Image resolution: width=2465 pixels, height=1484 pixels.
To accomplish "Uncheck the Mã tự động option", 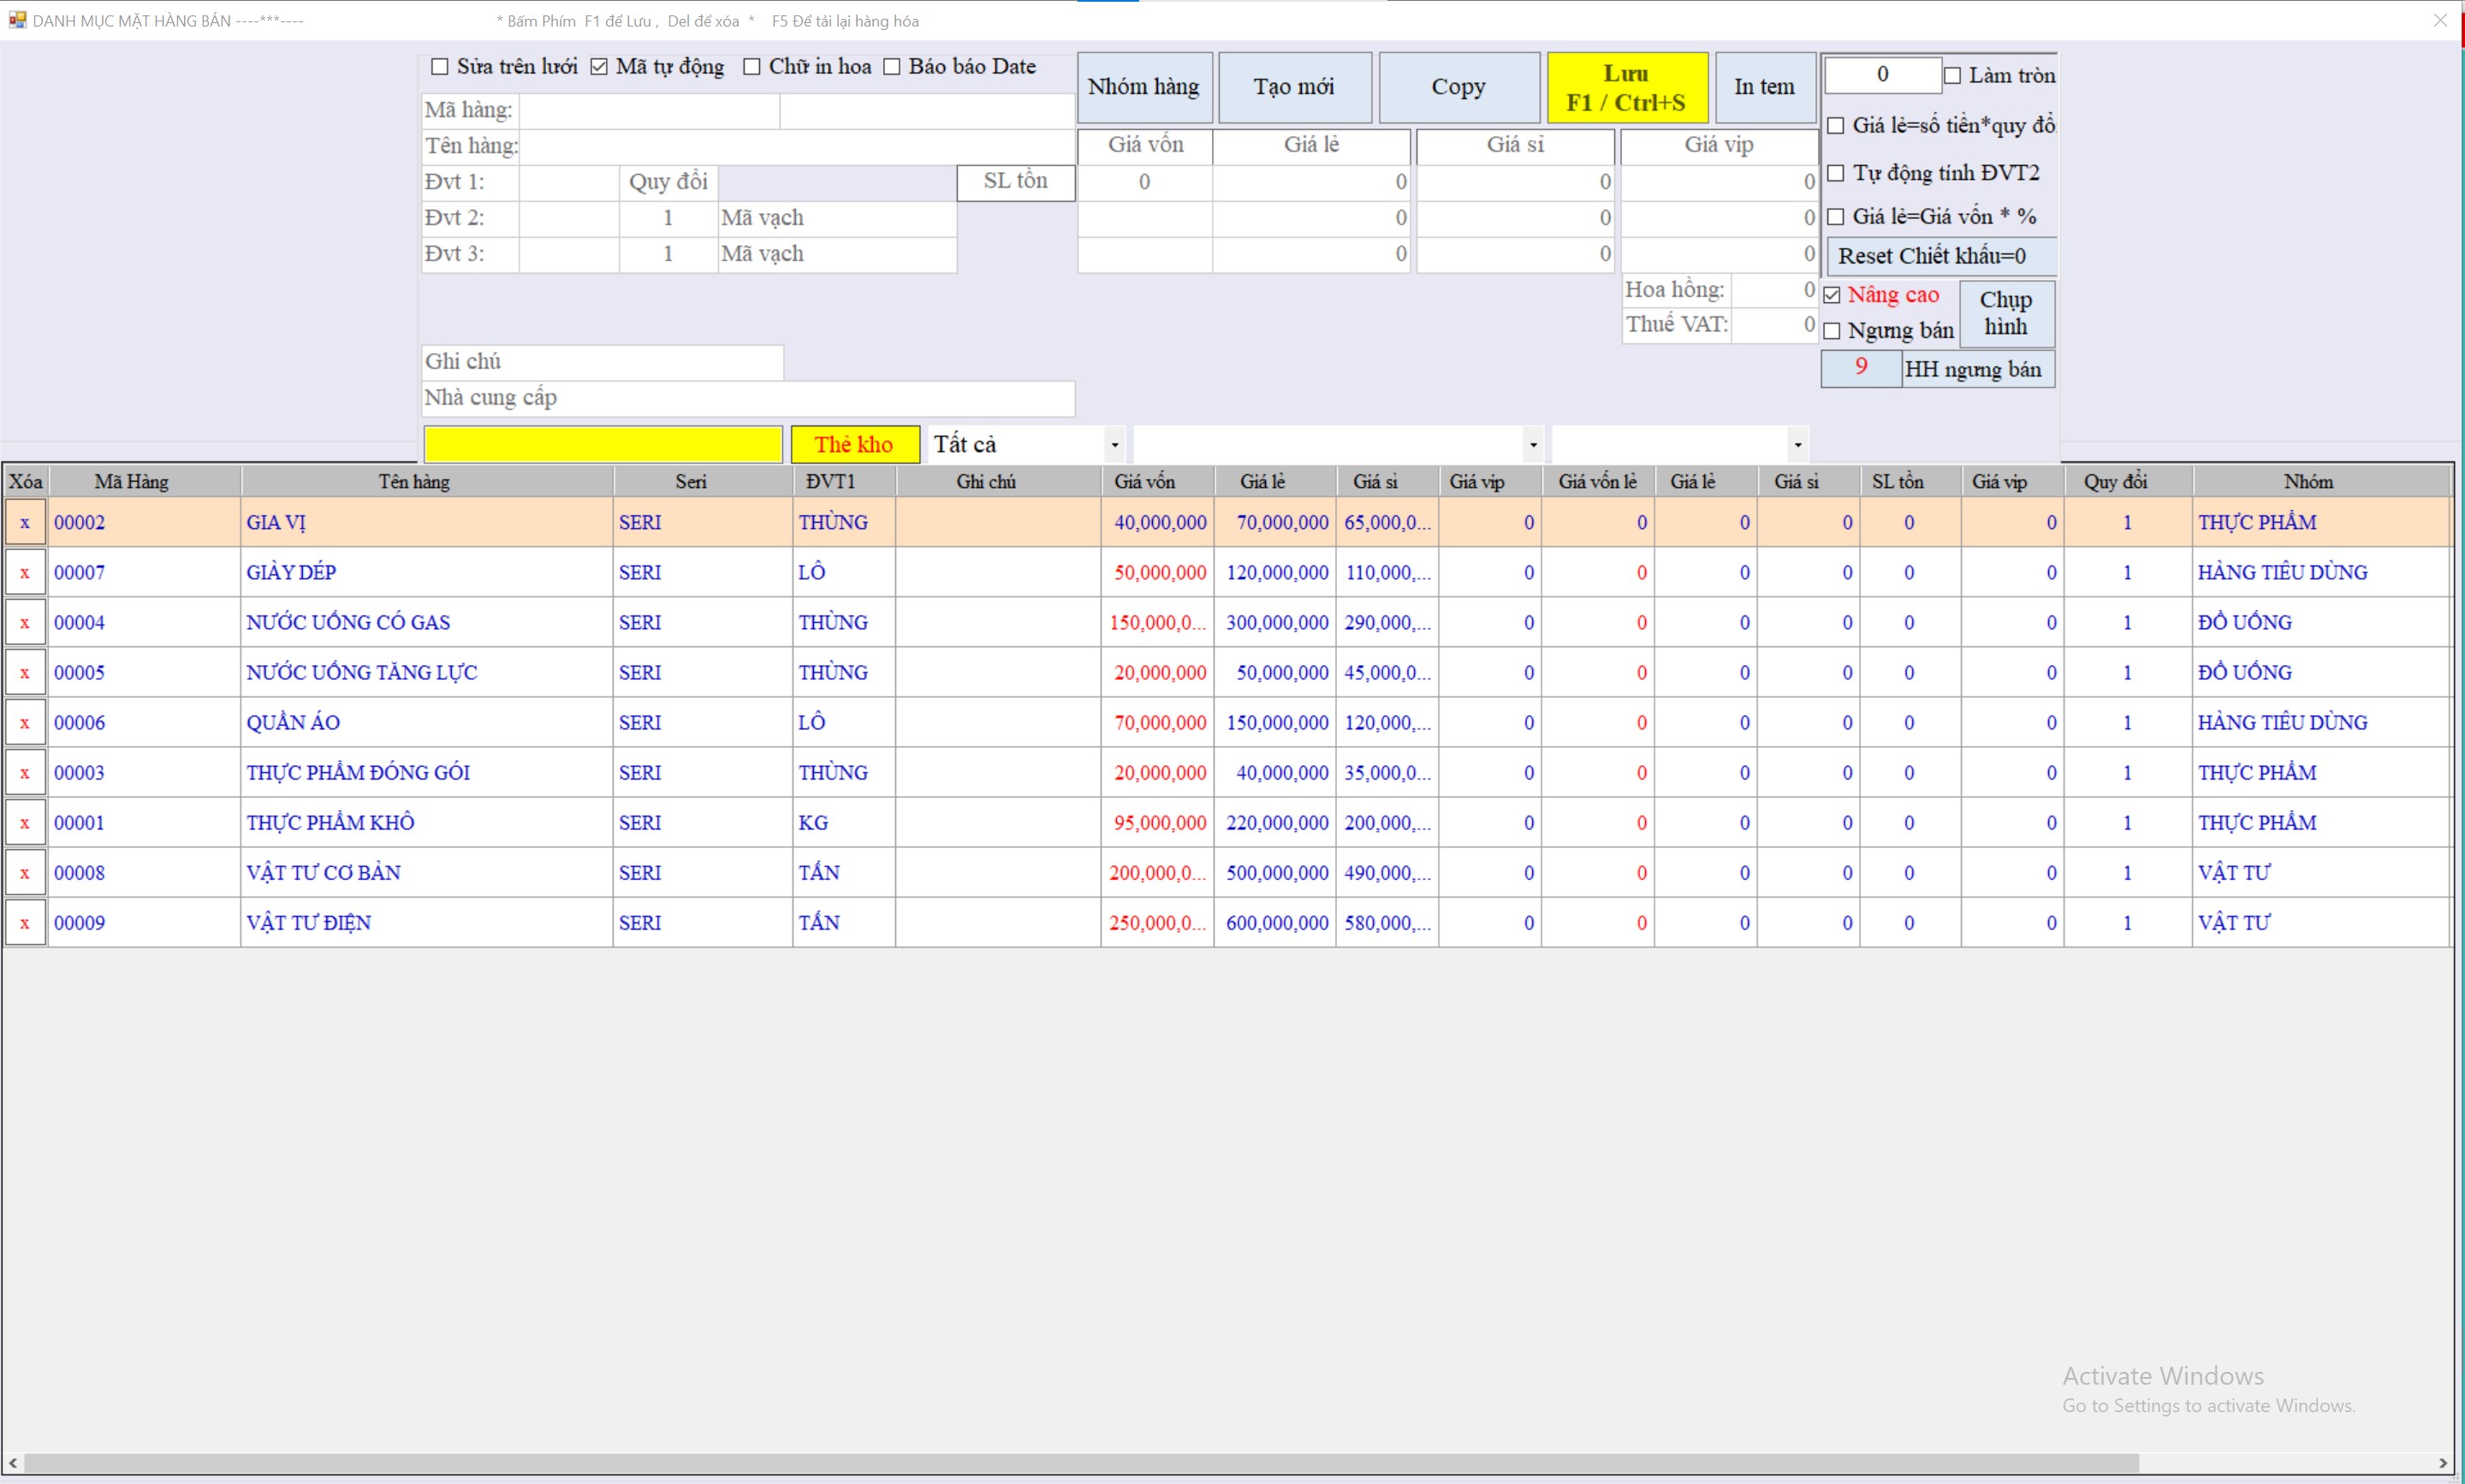I will tap(599, 67).
